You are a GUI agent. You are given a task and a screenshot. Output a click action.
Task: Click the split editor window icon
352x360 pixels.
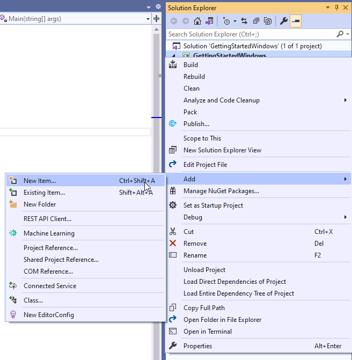(156, 19)
